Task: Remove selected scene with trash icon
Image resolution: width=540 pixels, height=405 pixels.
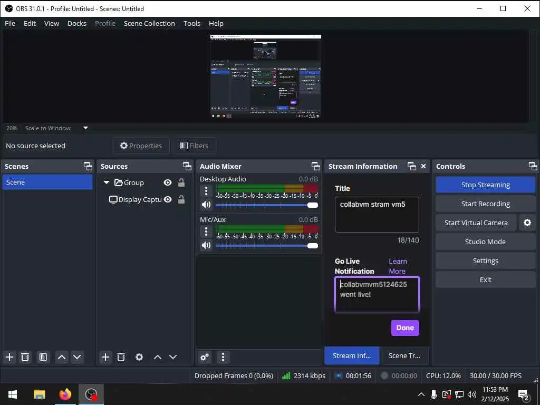Action: tap(25, 357)
